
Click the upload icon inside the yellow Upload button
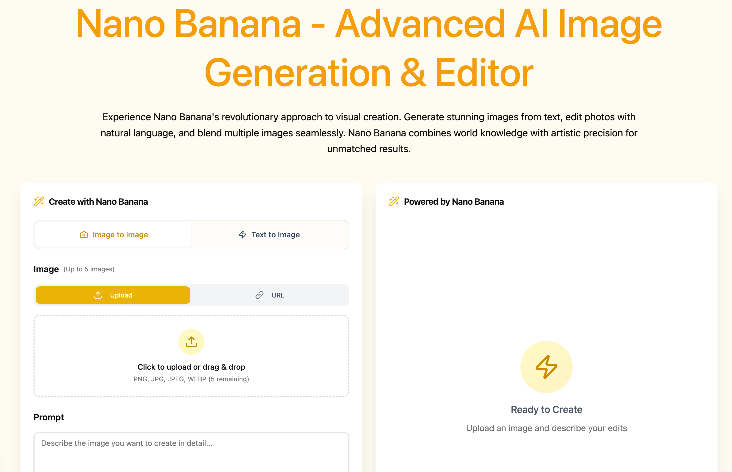97,295
